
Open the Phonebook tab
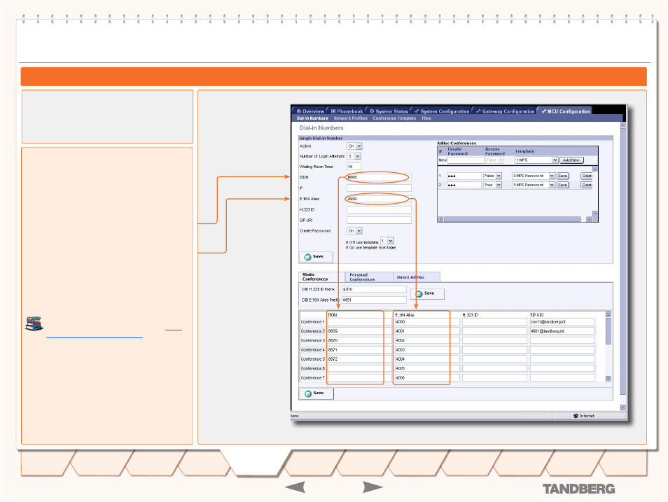point(347,111)
